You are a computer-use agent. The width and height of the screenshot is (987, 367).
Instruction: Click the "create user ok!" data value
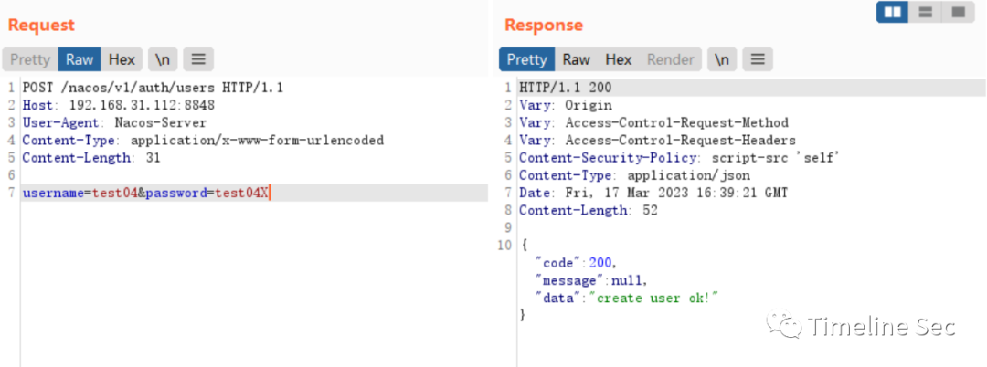(653, 298)
